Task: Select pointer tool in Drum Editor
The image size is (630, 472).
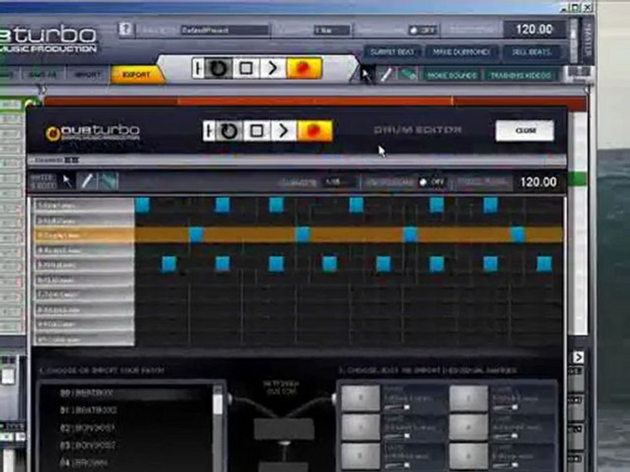Action: pyautogui.click(x=67, y=182)
